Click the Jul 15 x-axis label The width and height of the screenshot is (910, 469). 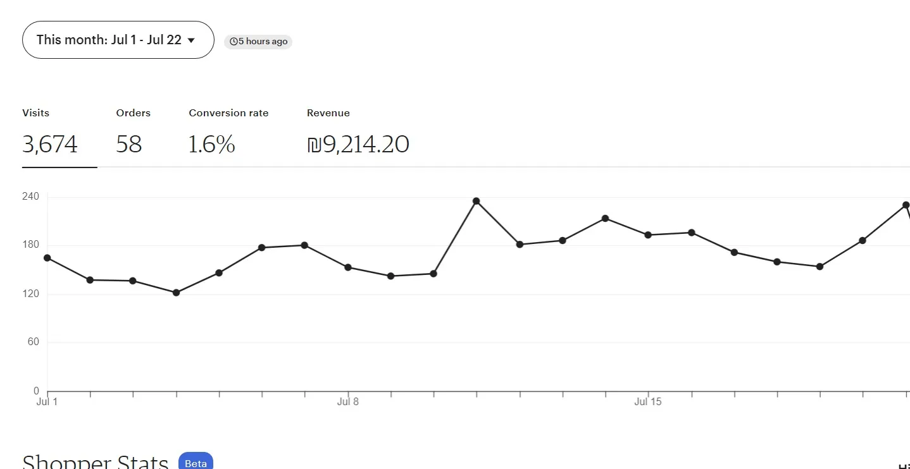point(647,402)
